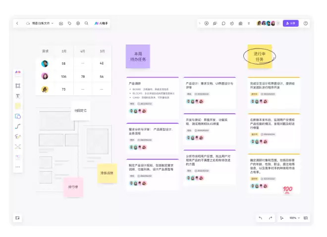
Task: Select the purple 本周待办任务 sticky note
Action: click(138, 56)
